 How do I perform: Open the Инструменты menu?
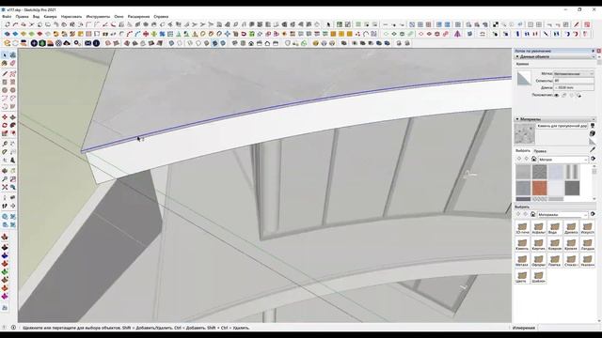(98, 17)
